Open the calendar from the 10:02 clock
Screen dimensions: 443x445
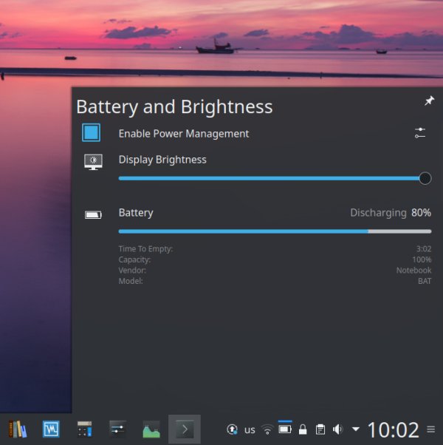(394, 429)
